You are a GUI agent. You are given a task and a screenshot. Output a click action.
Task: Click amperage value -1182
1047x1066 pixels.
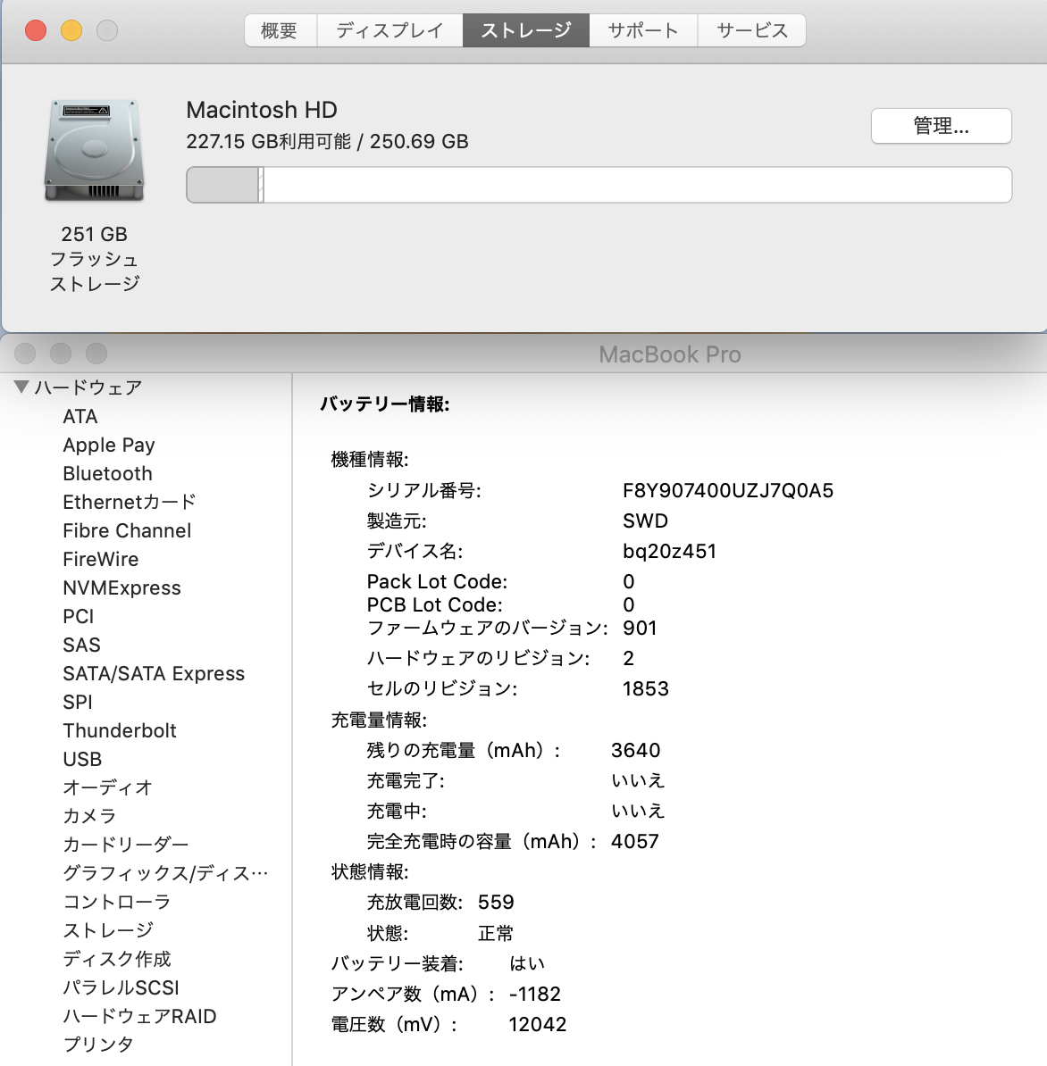pyautogui.click(x=535, y=994)
